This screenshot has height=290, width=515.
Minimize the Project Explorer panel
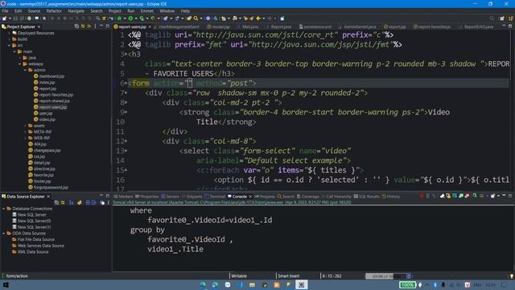coord(101,26)
